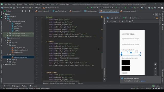This screenshot has height=92, width=164.
Task: Click the Align icon in design toolbar
Action: coord(130,21)
